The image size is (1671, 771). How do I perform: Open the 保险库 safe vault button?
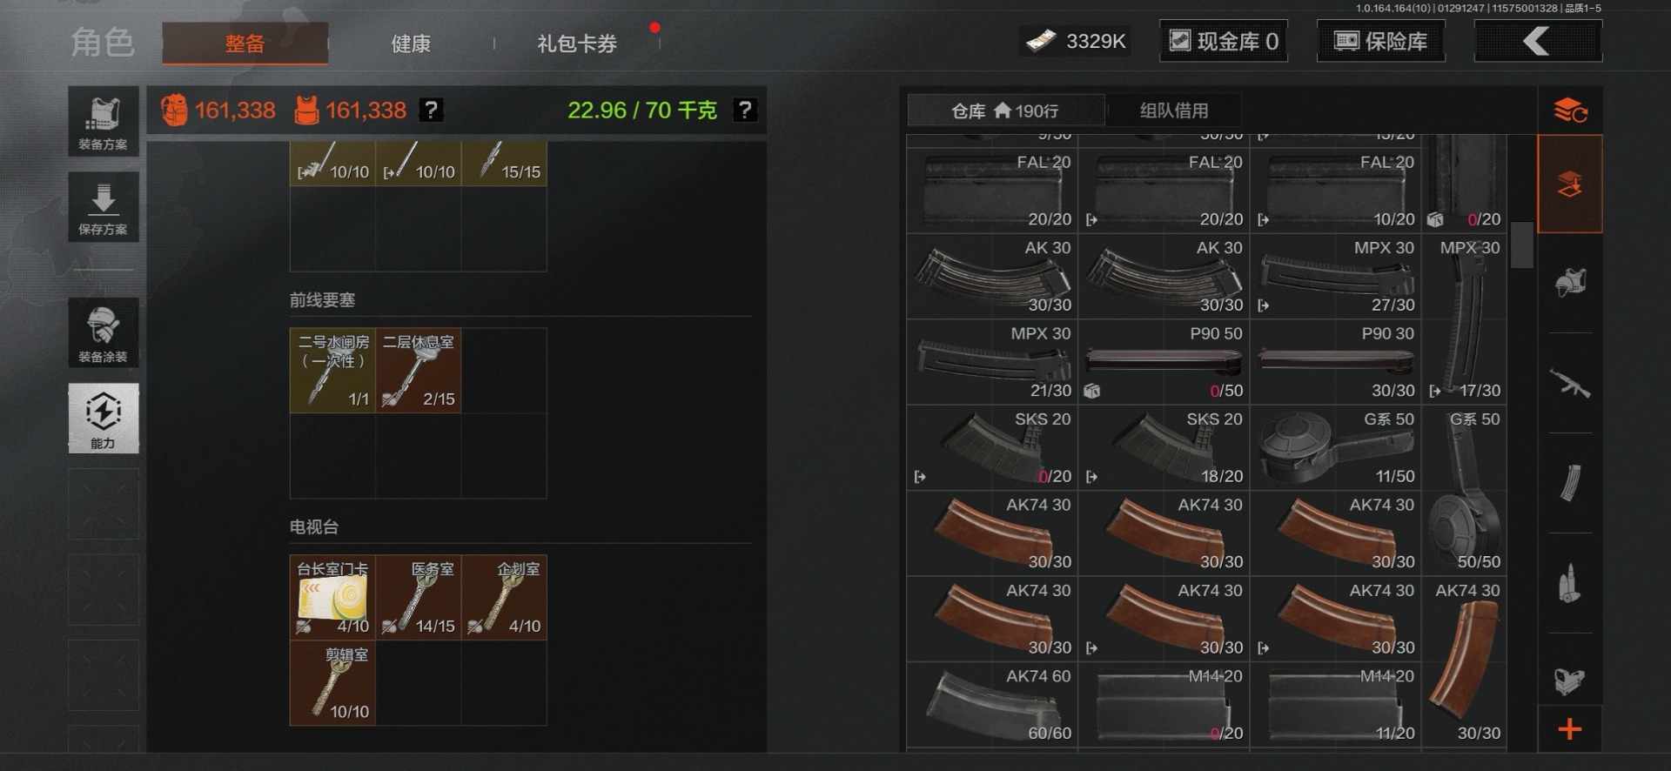coord(1381,41)
